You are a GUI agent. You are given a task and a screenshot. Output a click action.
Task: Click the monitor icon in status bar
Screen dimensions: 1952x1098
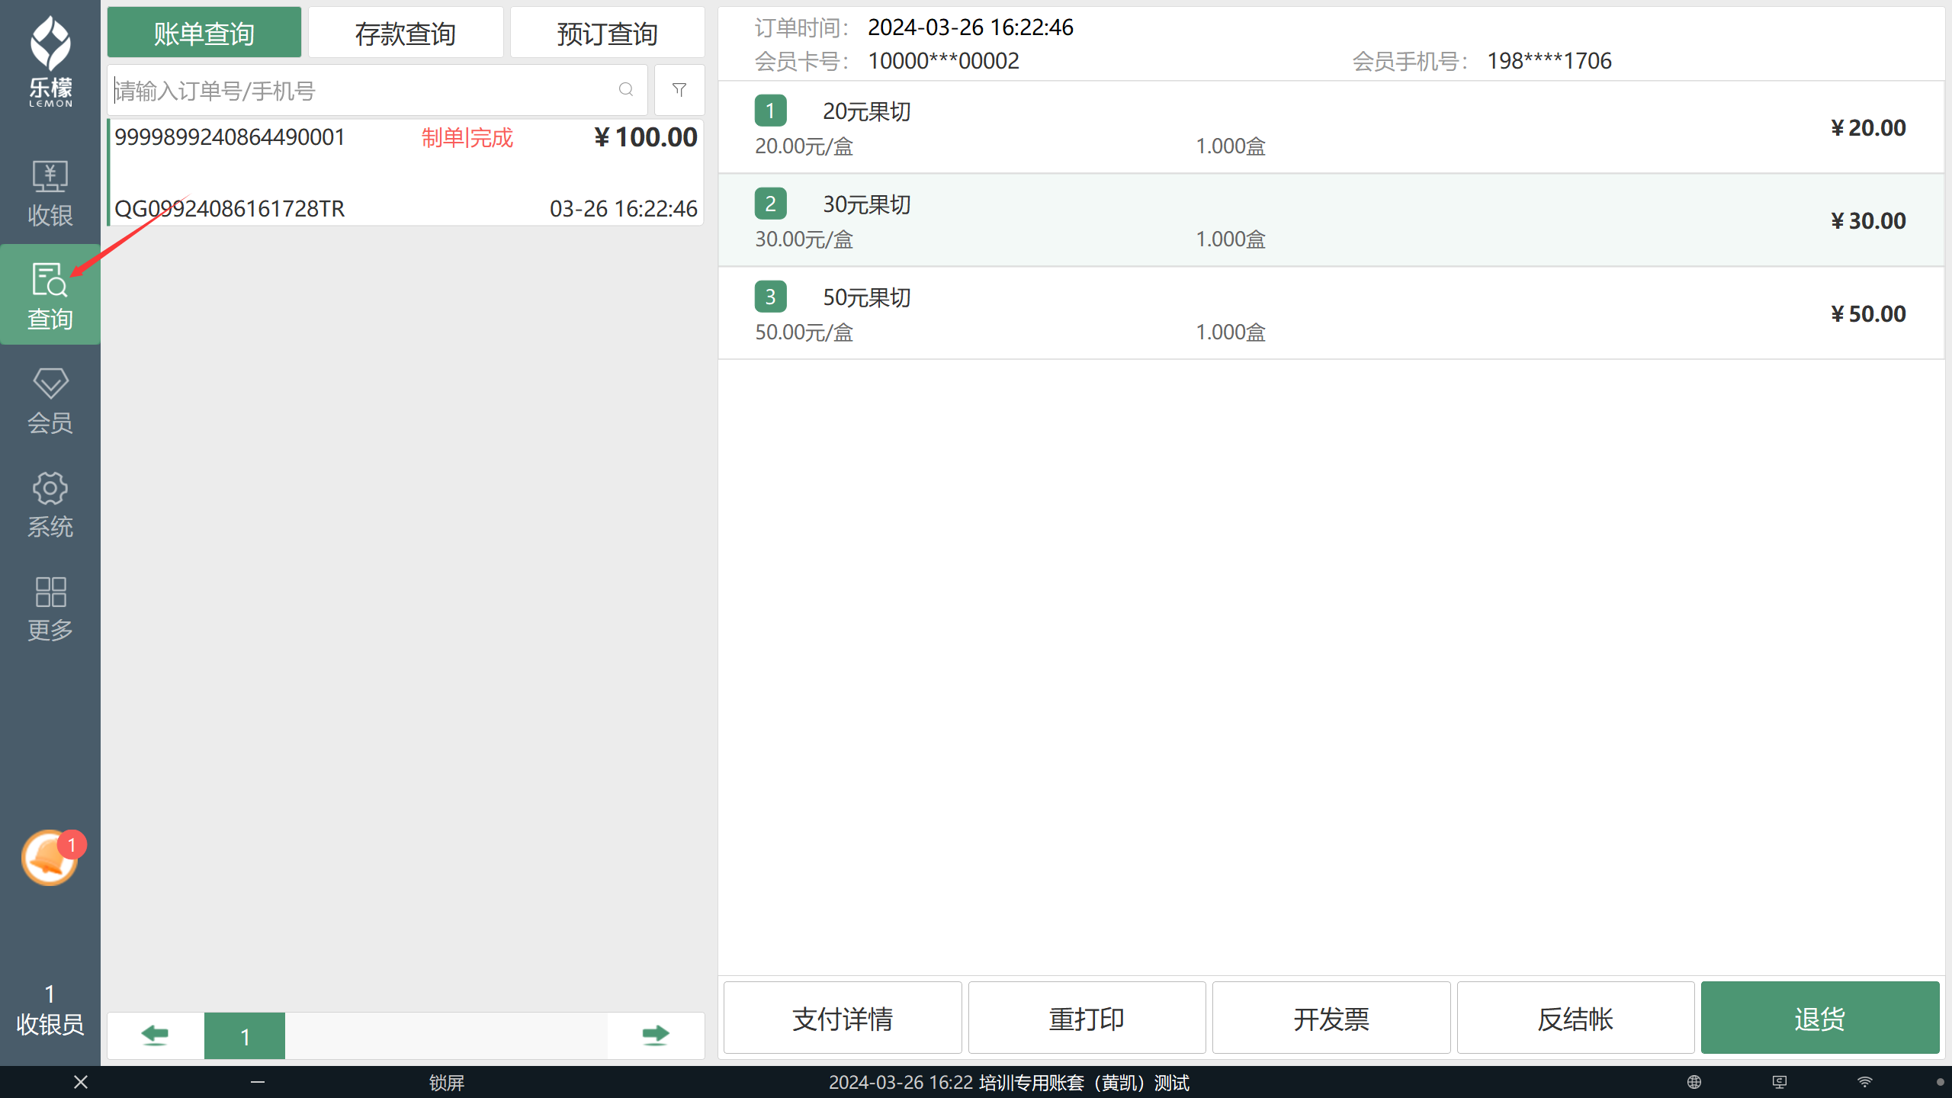pos(1780,1082)
